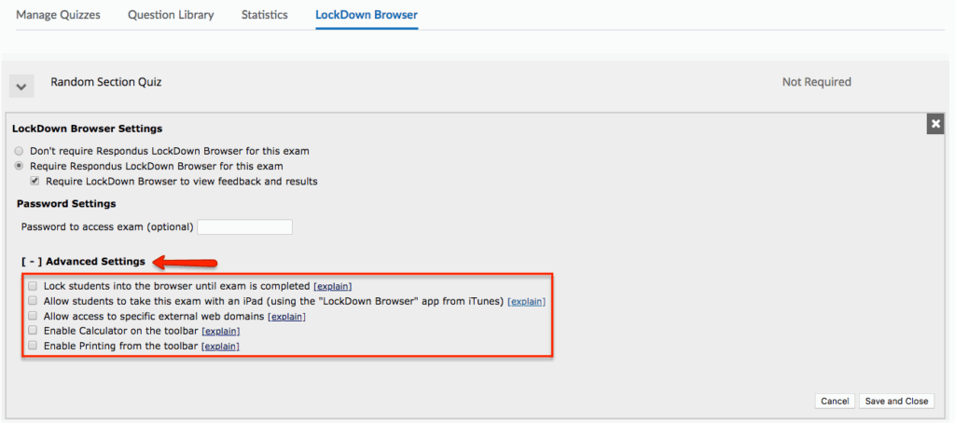The width and height of the screenshot is (955, 423).
Task: Open explain link for Enable Calculator
Action: coord(221,332)
